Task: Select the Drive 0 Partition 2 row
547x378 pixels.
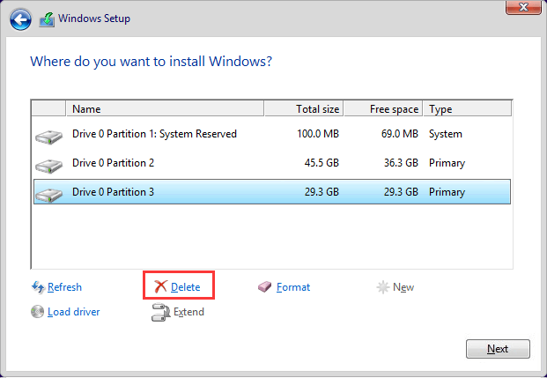Action: coord(113,163)
